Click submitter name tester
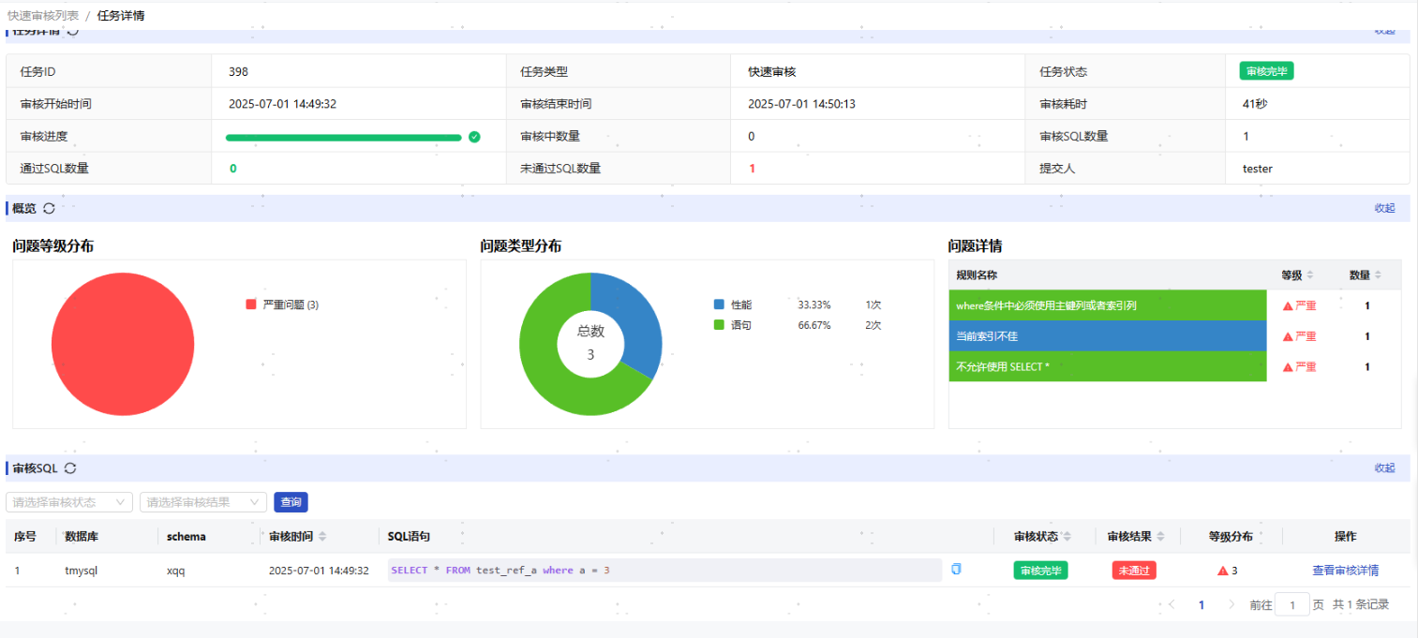The image size is (1418, 638). 1258,169
